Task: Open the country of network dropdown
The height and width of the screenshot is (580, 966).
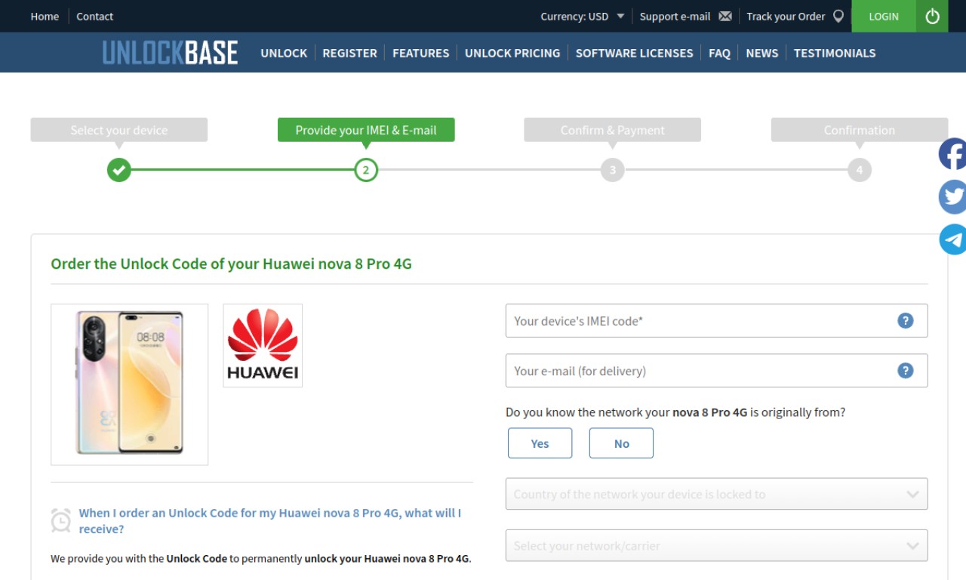Action: pos(716,494)
